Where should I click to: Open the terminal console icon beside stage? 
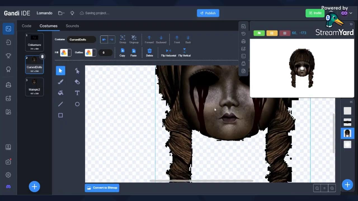(243, 56)
